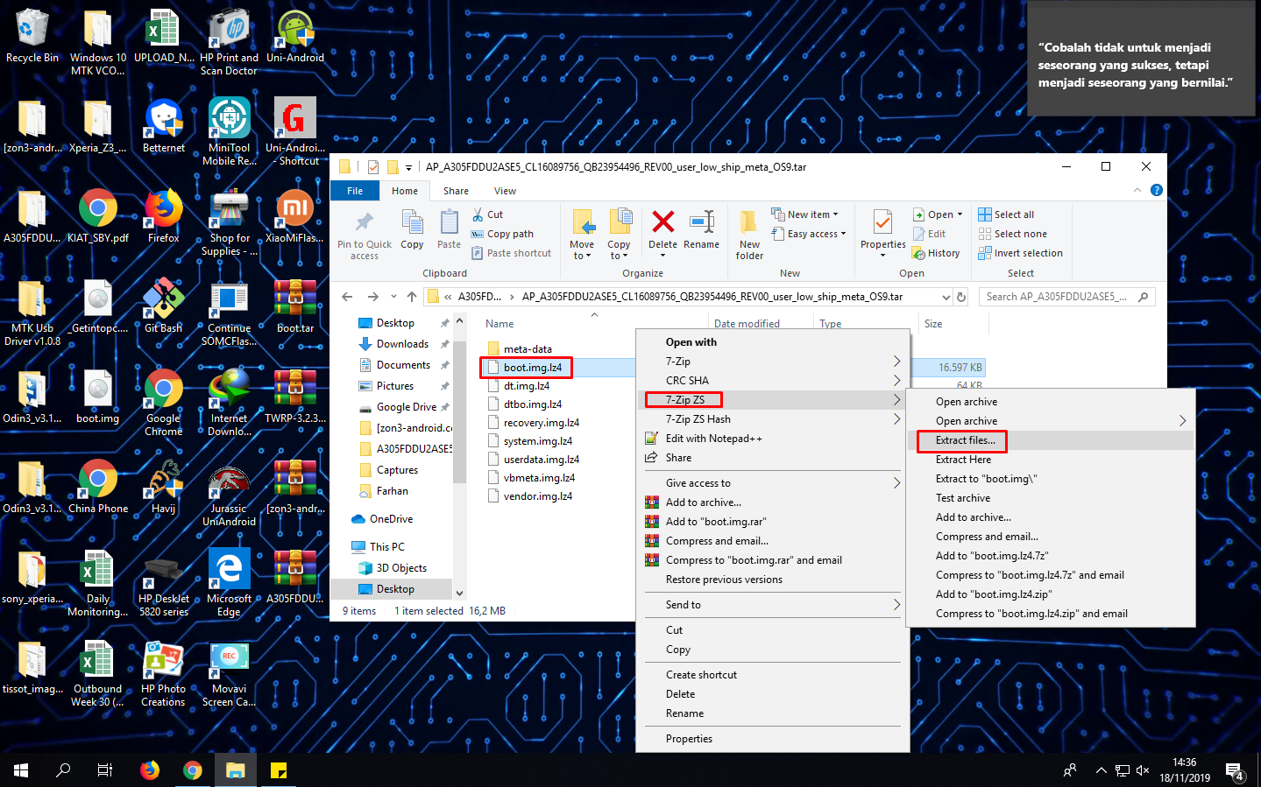Viewport: 1261px width, 787px height.
Task: Click the Up one level arrow
Action: point(412,297)
